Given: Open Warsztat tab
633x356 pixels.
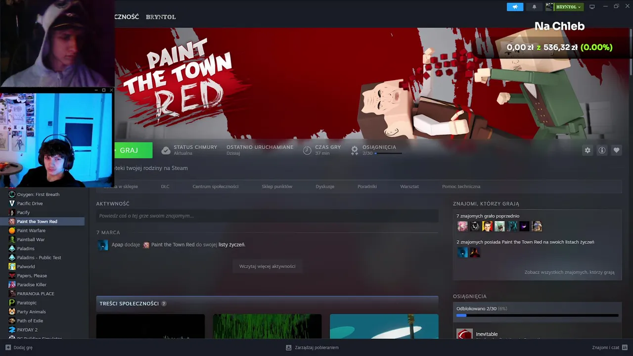Looking at the screenshot, I should [x=409, y=186].
